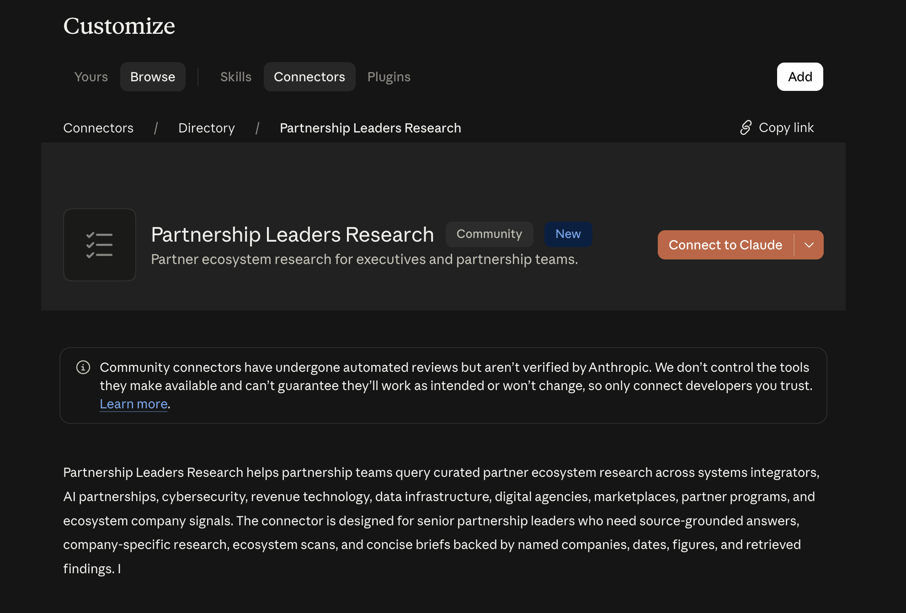
Task: Click the connector description paragraph
Action: click(x=442, y=521)
